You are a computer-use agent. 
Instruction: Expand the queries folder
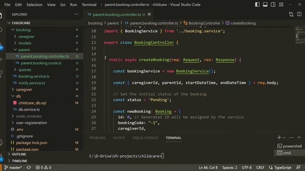point(45,70)
